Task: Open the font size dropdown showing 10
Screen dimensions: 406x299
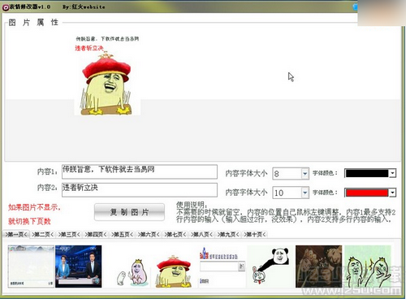Action: pos(305,193)
